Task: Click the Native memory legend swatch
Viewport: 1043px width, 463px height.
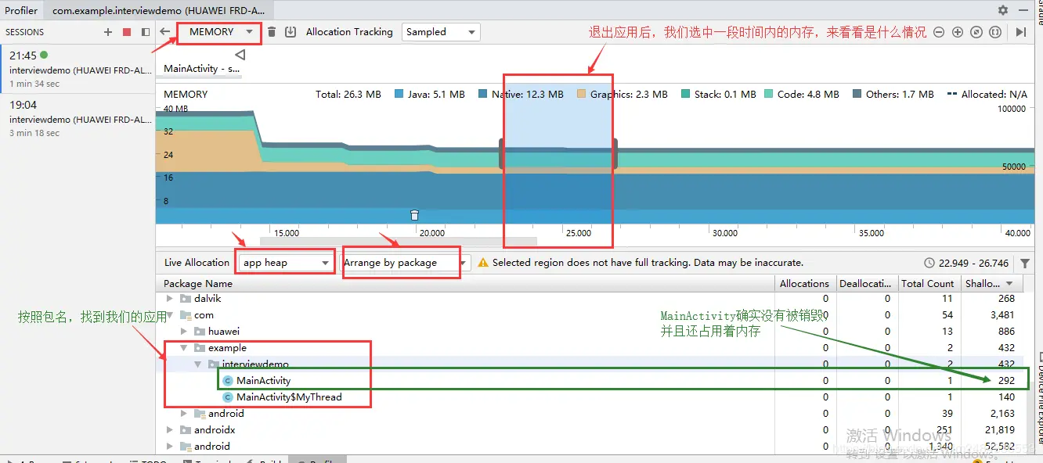Action: tap(483, 95)
